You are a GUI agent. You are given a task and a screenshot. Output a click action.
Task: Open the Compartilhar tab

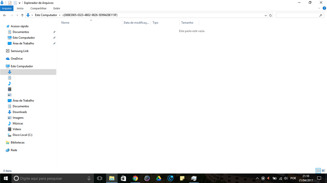[x=38, y=8]
